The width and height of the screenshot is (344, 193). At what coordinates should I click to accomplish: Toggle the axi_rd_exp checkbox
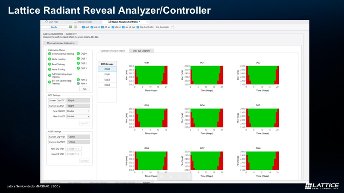pos(123,27)
